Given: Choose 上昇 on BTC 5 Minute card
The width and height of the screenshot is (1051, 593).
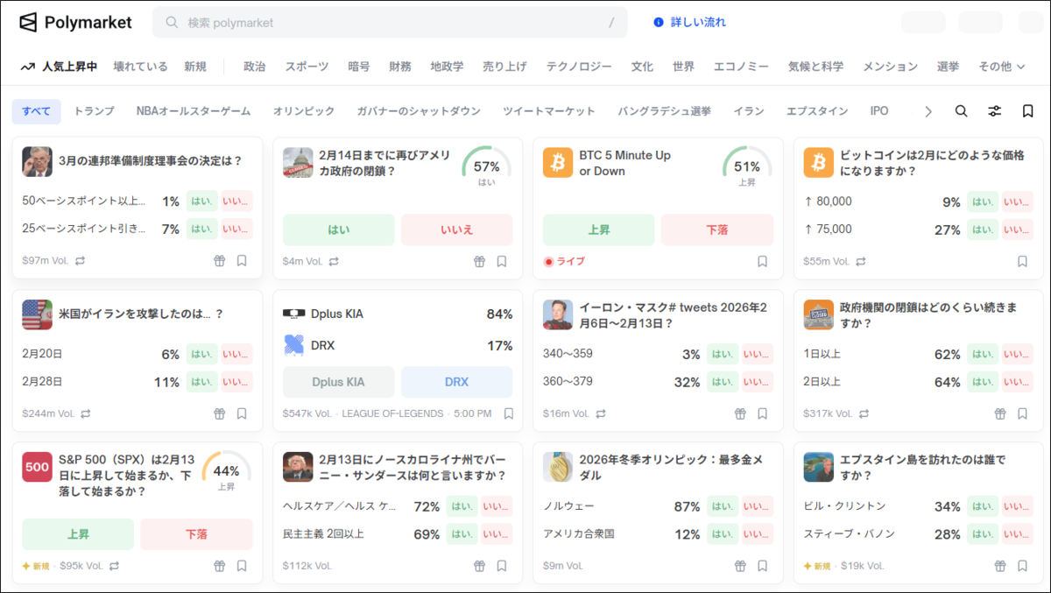Looking at the screenshot, I should [x=598, y=229].
